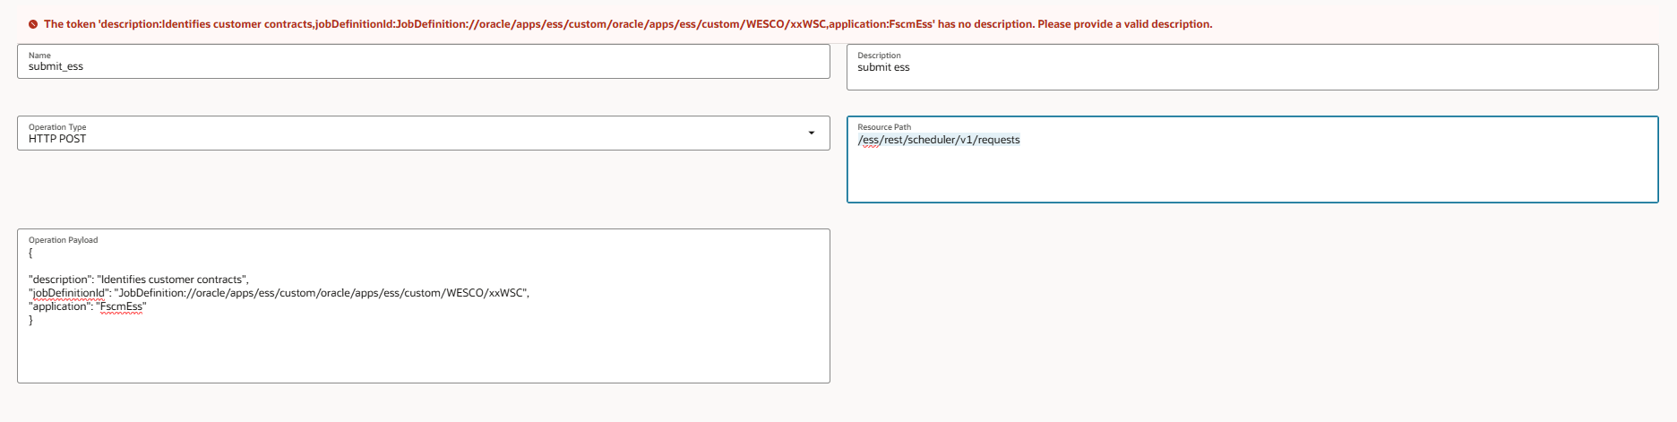Click the Operation Payload label
Image resolution: width=1677 pixels, height=422 pixels.
pos(63,240)
